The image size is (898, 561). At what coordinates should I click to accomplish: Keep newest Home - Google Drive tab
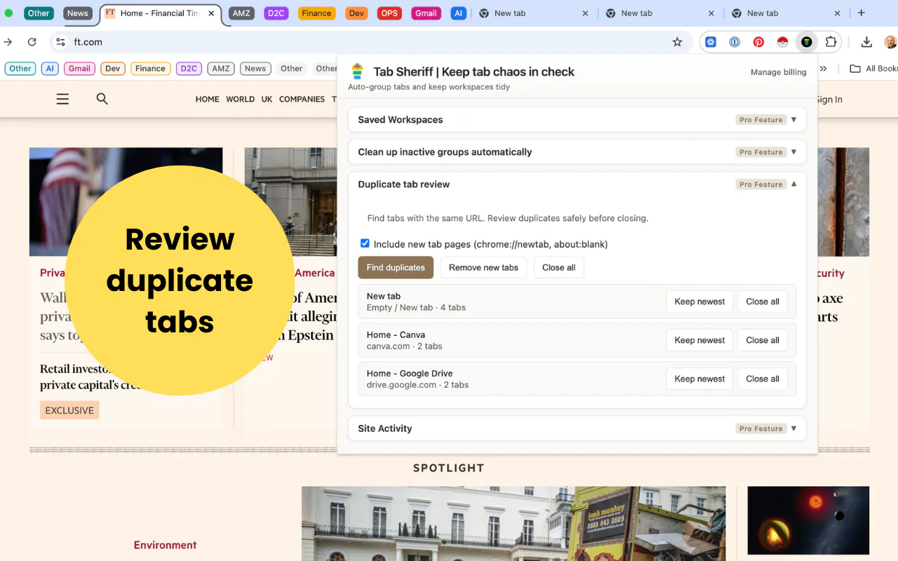pos(699,379)
